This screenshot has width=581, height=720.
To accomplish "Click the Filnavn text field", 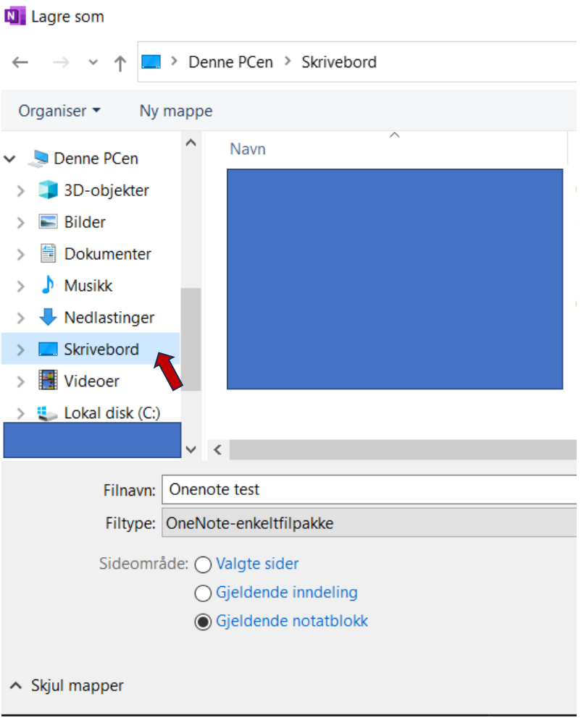I will point(369,489).
